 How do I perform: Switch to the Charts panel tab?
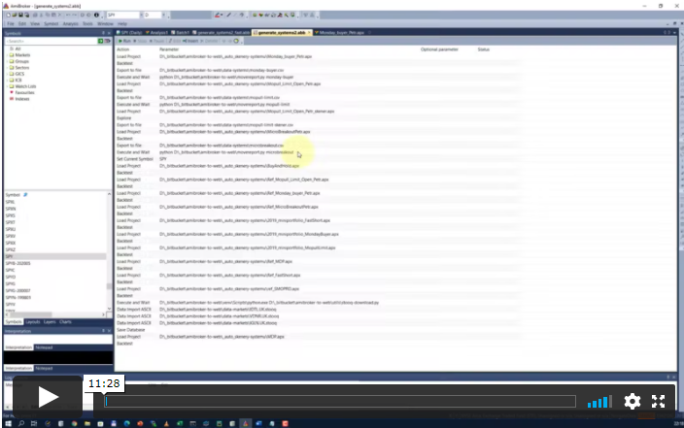(x=65, y=321)
